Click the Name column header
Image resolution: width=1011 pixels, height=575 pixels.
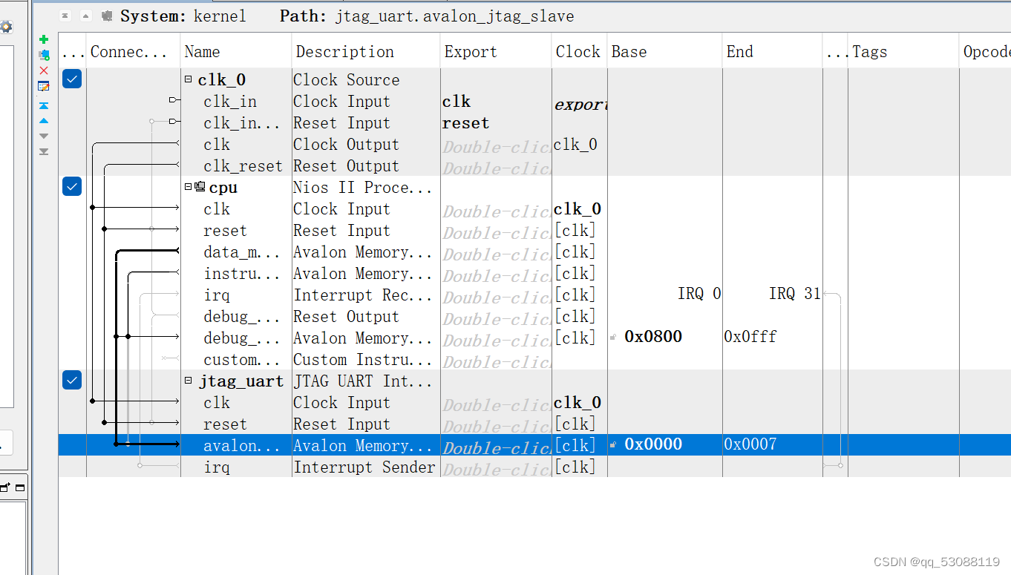(236, 51)
